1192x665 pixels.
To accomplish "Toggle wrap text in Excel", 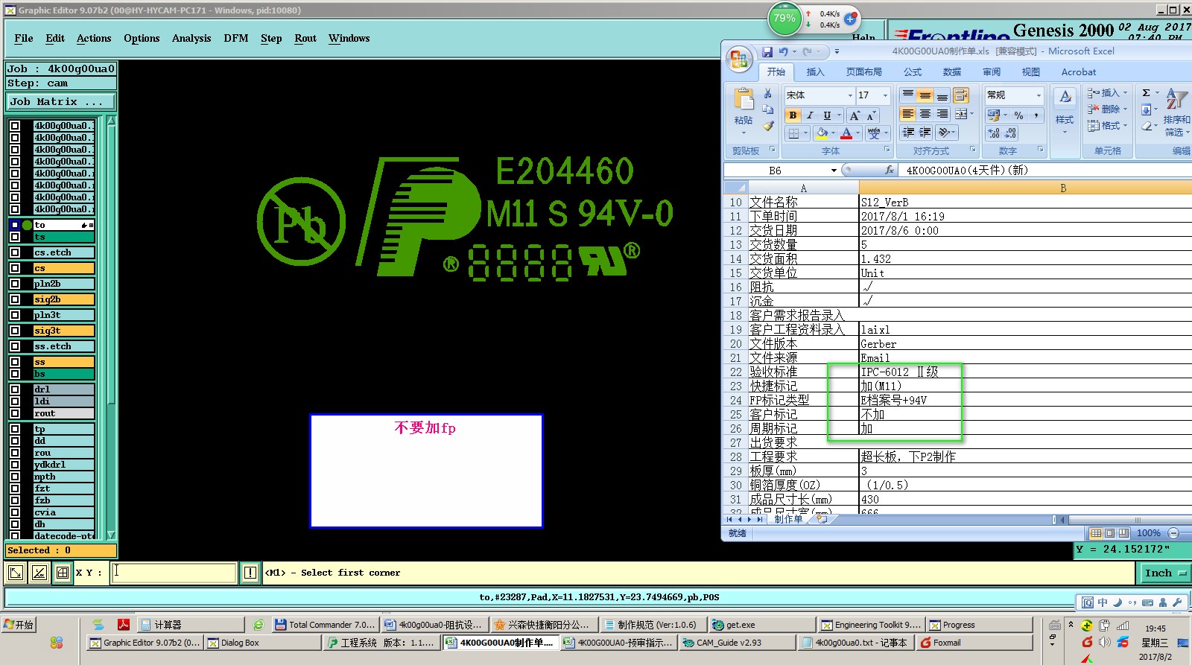I will pyautogui.click(x=961, y=95).
